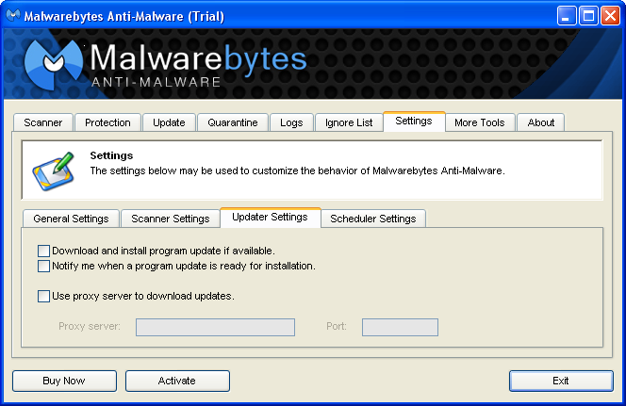Click the 'Port:' label
Screen dimensions: 626x406
coord(337,326)
